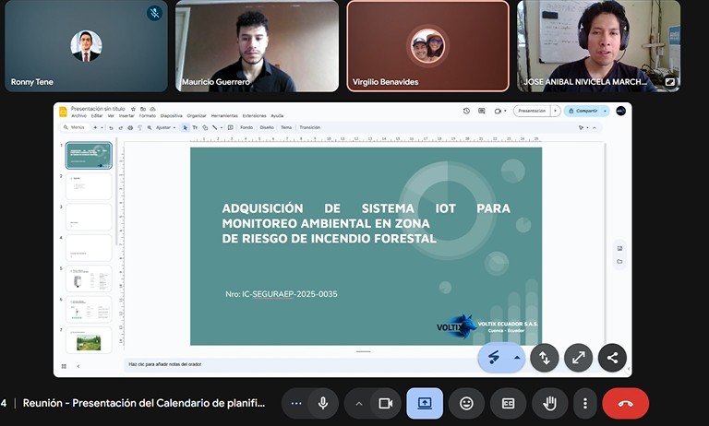Open the Extensiones menu

[255, 116]
